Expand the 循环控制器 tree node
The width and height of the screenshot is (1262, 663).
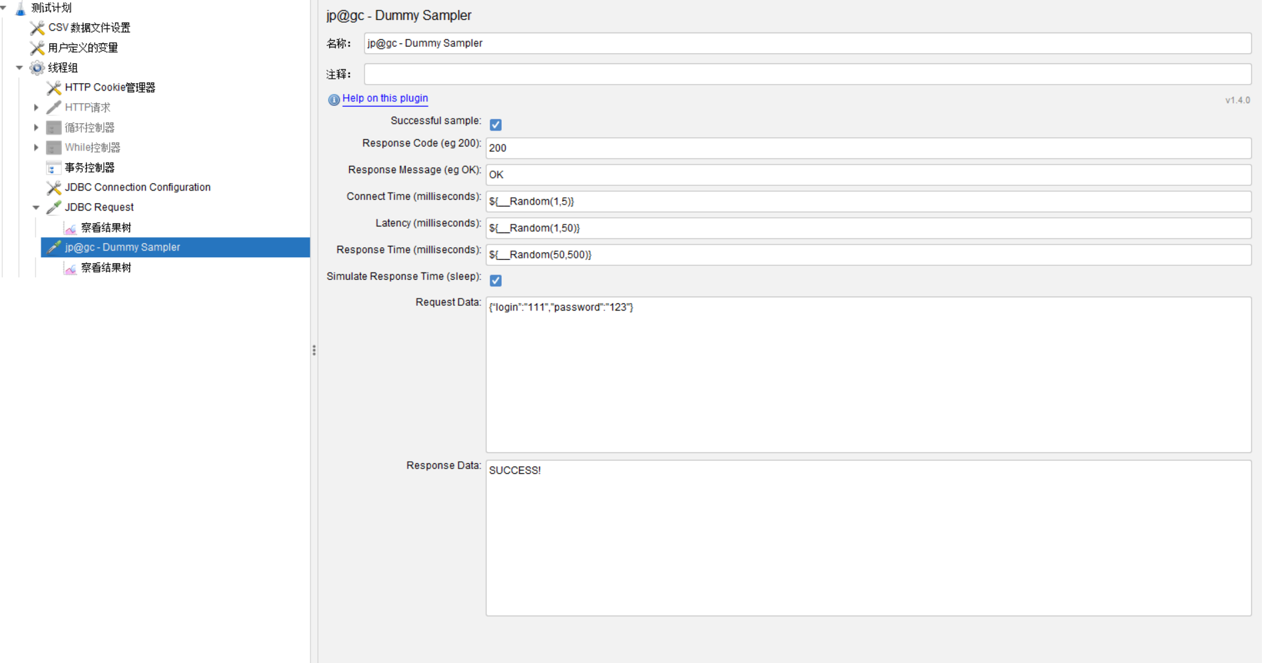36,127
